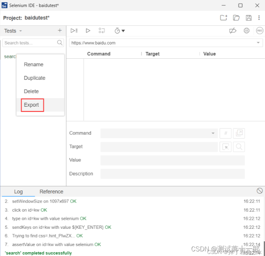Click the search tests magnifier icon
Image resolution: width=265 pixels, height=256 pixels.
pyautogui.click(x=60, y=43)
